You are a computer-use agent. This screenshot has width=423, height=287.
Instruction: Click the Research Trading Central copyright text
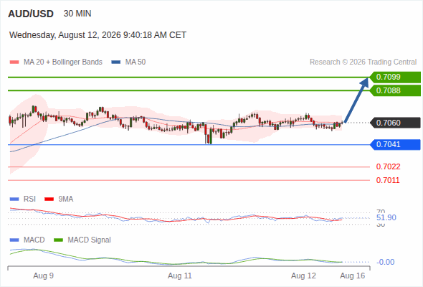(363, 62)
